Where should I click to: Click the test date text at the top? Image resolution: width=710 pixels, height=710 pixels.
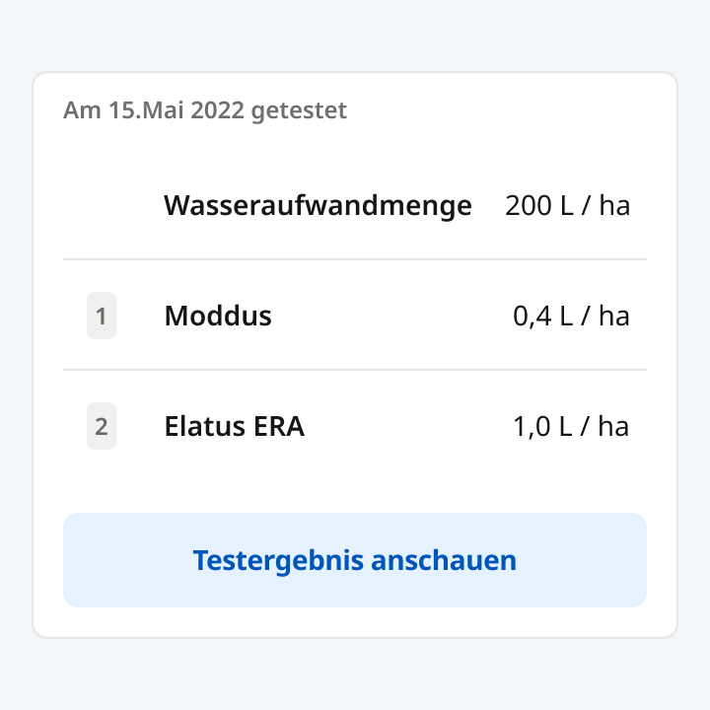point(205,110)
